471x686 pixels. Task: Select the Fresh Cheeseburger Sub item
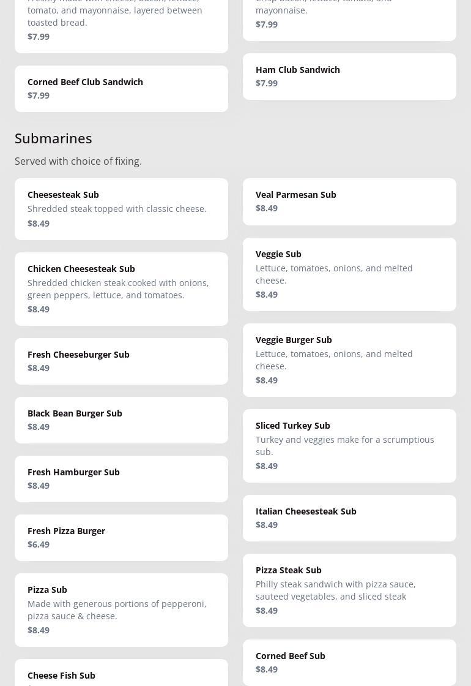click(121, 361)
